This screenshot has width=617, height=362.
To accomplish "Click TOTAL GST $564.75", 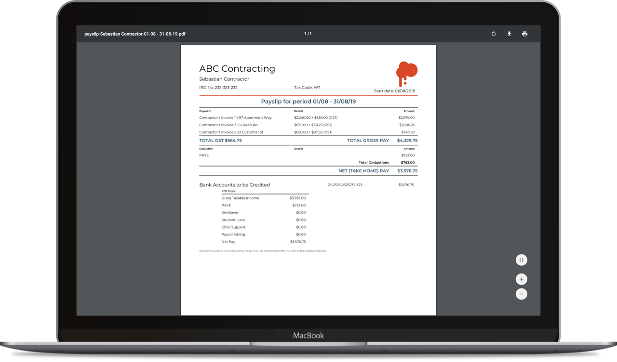I will (220, 141).
